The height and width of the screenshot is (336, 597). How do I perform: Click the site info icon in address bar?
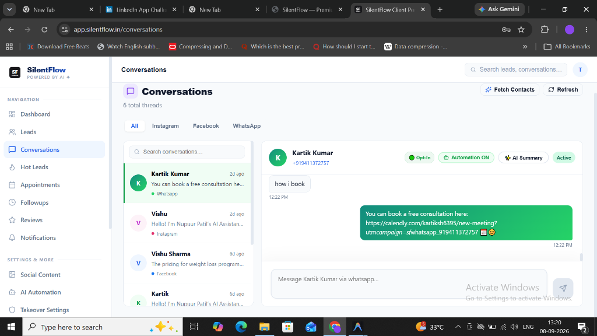(x=65, y=29)
